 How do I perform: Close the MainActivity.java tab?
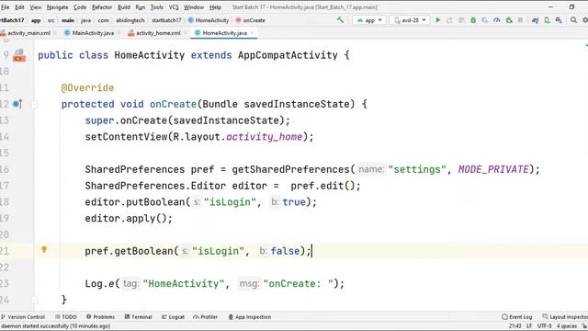119,33
